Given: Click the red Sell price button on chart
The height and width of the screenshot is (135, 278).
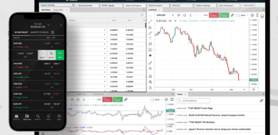Looking at the screenshot, I should [213, 15].
